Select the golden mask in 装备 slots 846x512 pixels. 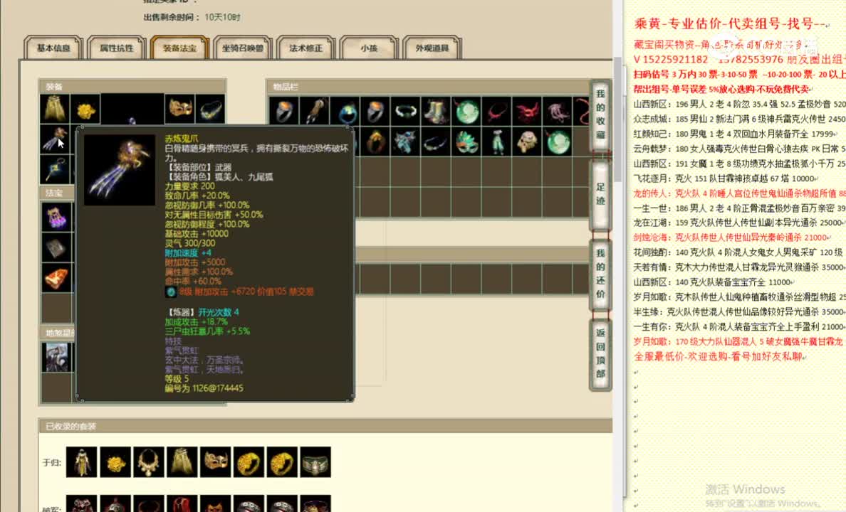(x=180, y=108)
